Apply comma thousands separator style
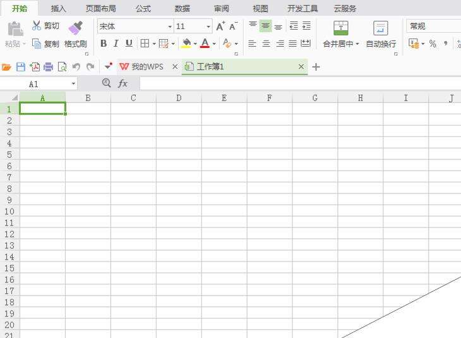Screen dimensions: 461x338 (x=446, y=44)
